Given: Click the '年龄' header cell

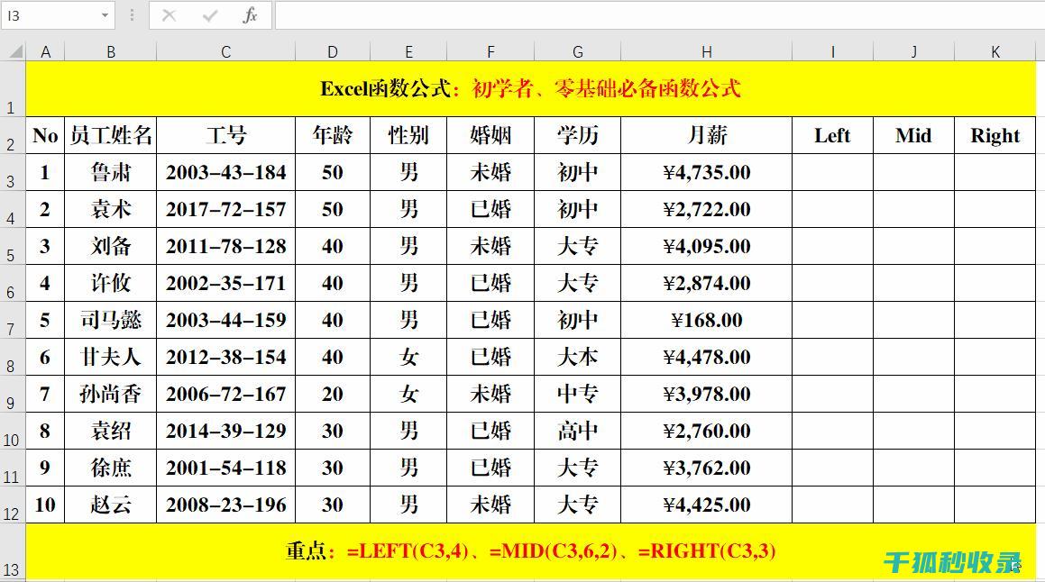Looking at the screenshot, I should point(333,136).
